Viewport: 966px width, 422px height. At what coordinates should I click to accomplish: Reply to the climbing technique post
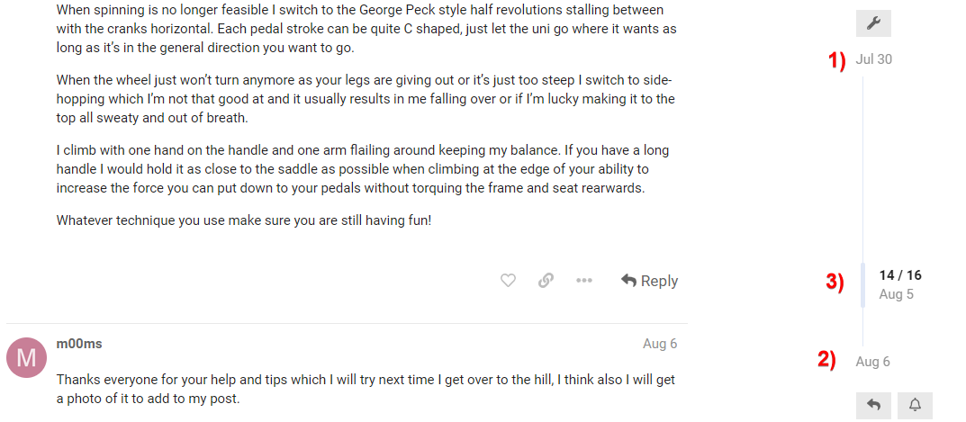(649, 281)
